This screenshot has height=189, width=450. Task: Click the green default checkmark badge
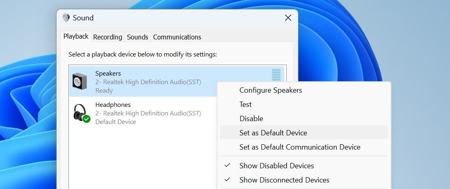86,119
